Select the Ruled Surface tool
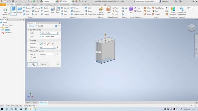198x111 pixels. pyautogui.click(x=158, y=8)
